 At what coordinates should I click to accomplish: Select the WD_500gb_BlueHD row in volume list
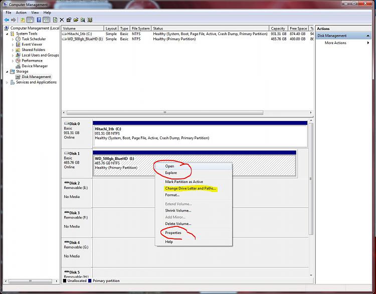coord(187,39)
